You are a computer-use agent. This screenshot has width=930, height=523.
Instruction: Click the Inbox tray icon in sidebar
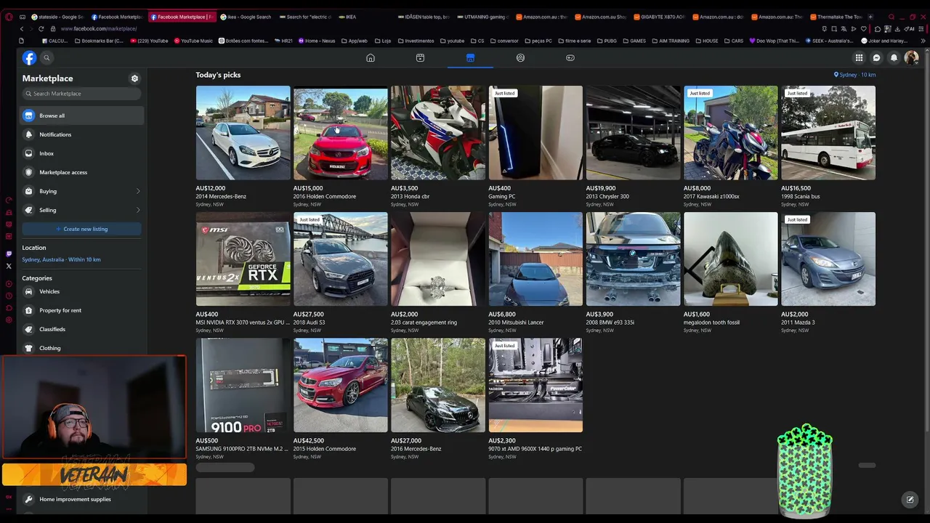28,153
